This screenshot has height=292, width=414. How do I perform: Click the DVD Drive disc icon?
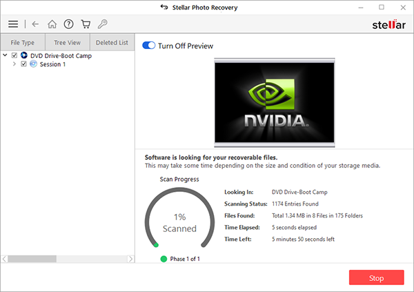tap(24, 55)
